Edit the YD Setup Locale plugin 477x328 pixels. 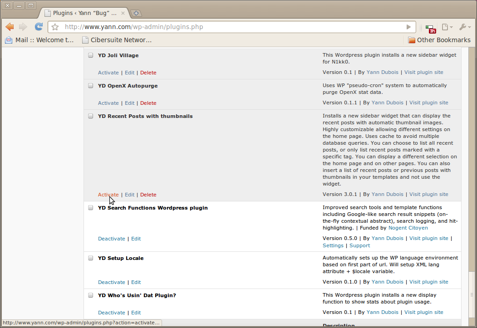(x=136, y=282)
